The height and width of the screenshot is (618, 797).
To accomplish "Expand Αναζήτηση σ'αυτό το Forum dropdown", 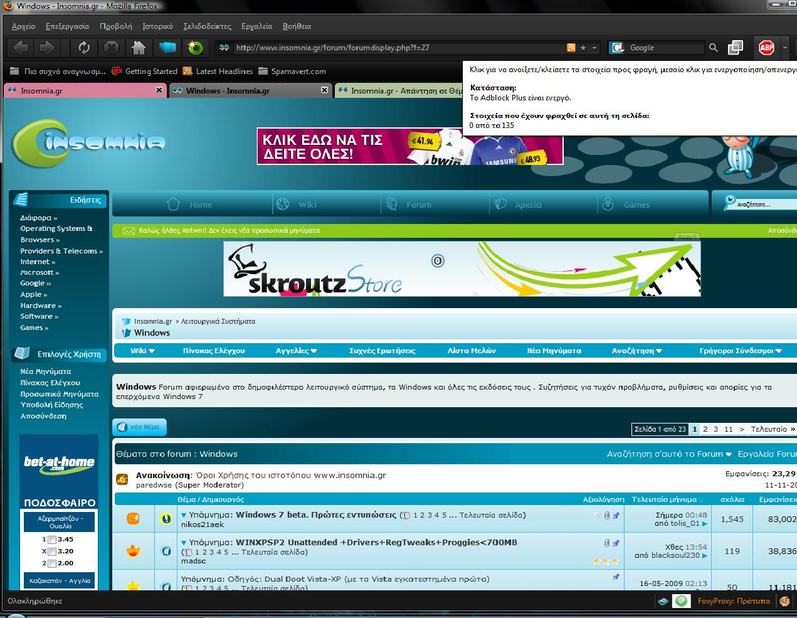I will 729,454.
